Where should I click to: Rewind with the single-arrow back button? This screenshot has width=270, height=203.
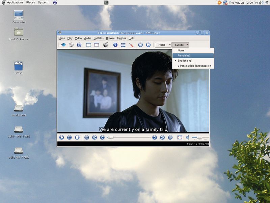102,137
